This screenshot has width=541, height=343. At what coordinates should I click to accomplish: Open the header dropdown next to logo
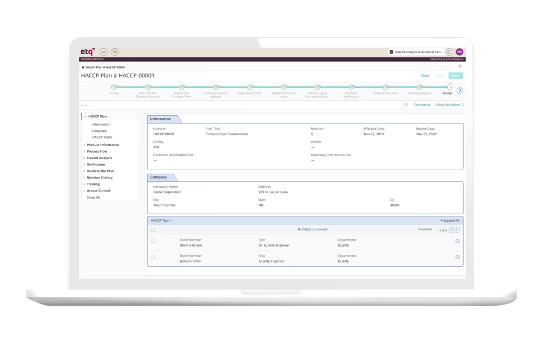[x=103, y=52]
